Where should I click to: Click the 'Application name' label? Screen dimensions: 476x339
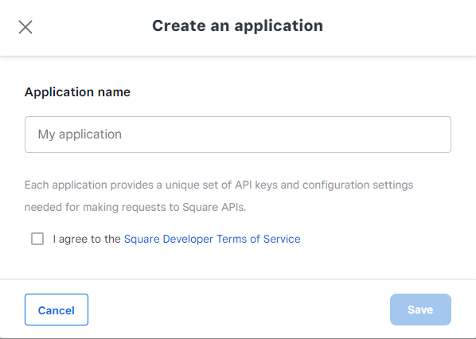coord(77,92)
